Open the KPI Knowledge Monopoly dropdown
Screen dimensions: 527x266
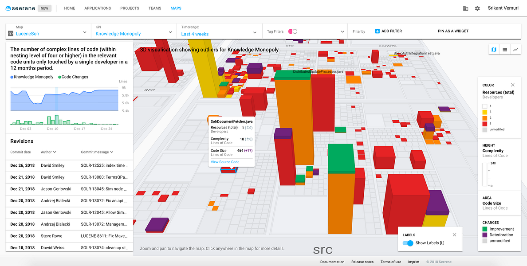pos(134,31)
